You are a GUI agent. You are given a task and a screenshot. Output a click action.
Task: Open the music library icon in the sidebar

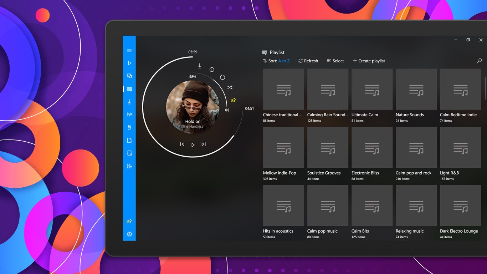click(x=129, y=76)
